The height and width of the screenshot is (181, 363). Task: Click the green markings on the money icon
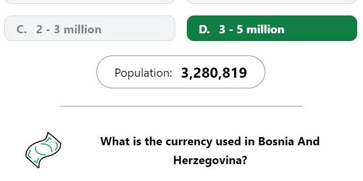tap(43, 149)
